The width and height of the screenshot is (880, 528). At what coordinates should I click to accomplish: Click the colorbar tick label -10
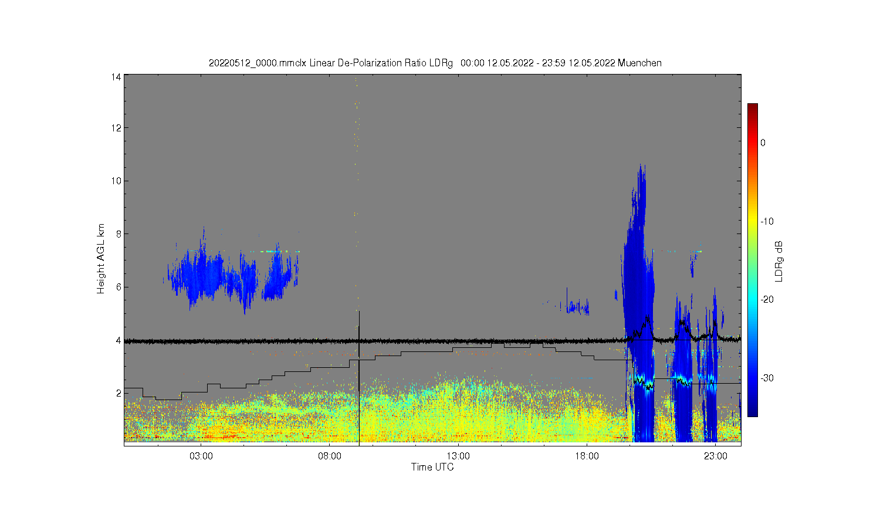767,221
